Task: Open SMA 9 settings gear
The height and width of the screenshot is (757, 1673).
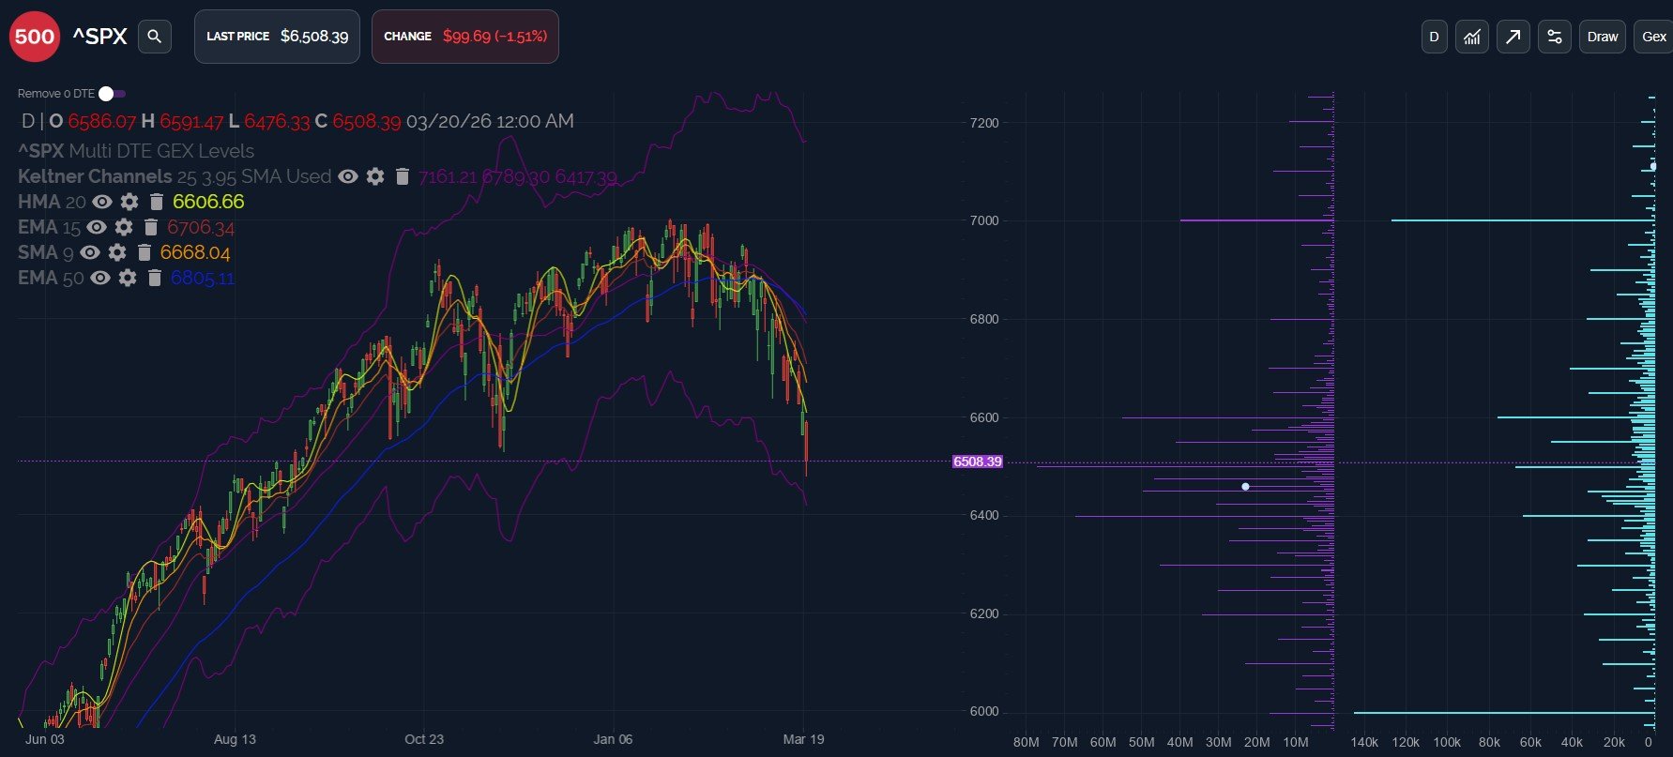Action: click(117, 252)
